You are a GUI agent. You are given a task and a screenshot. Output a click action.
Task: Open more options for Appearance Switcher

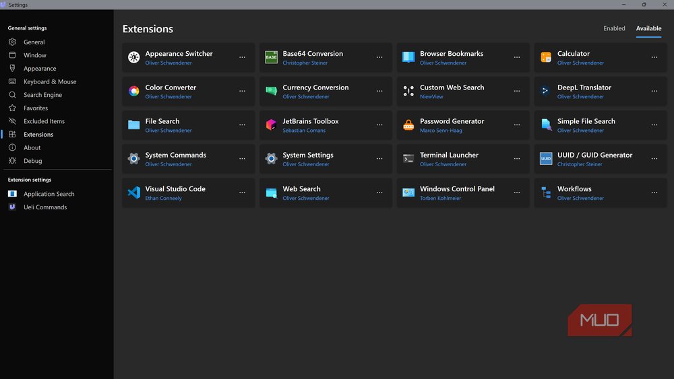(243, 57)
